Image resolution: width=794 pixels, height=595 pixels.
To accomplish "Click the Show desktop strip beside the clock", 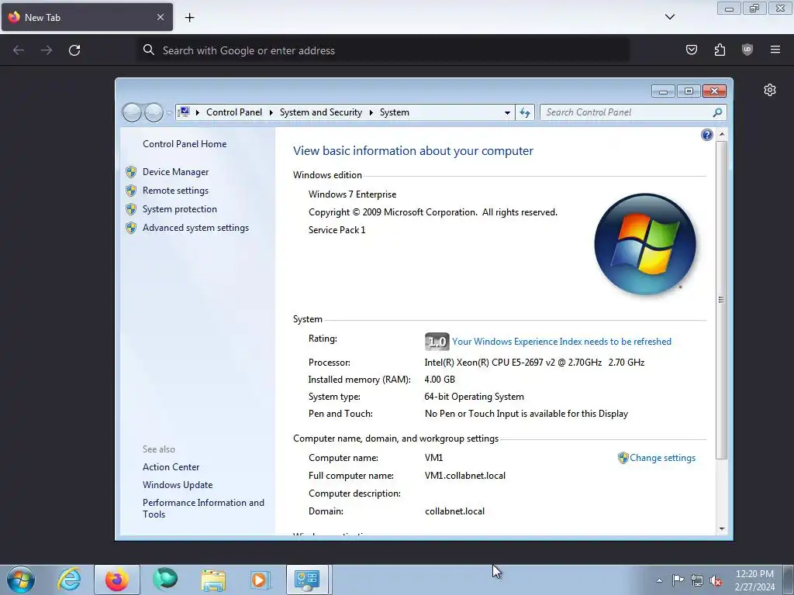I will [789, 580].
